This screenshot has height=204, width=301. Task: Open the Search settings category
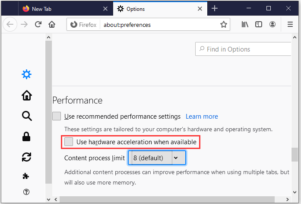(x=27, y=116)
